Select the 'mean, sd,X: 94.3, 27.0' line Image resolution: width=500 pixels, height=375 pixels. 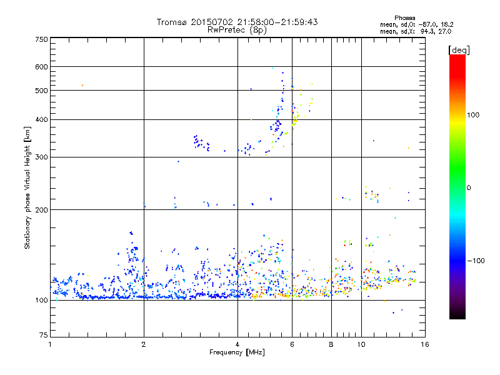click(x=416, y=31)
